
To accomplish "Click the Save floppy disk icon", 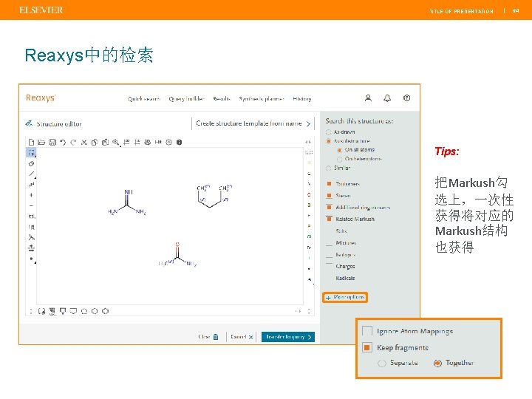I will (52, 142).
